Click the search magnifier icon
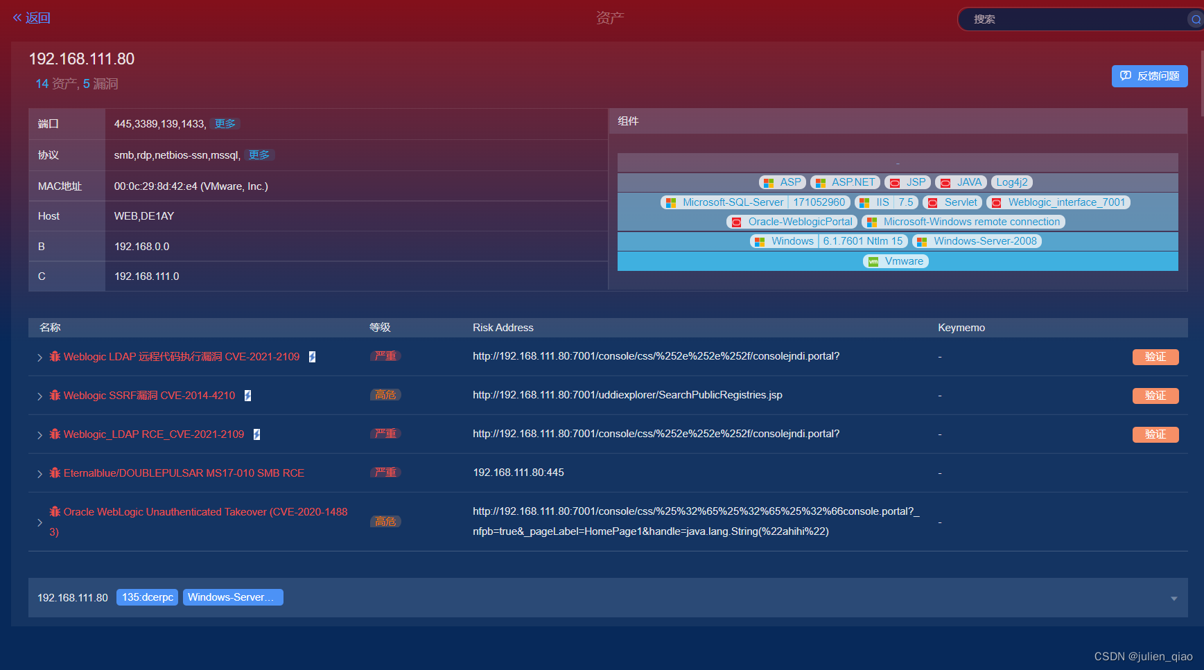Image resolution: width=1204 pixels, height=670 pixels. [1196, 19]
